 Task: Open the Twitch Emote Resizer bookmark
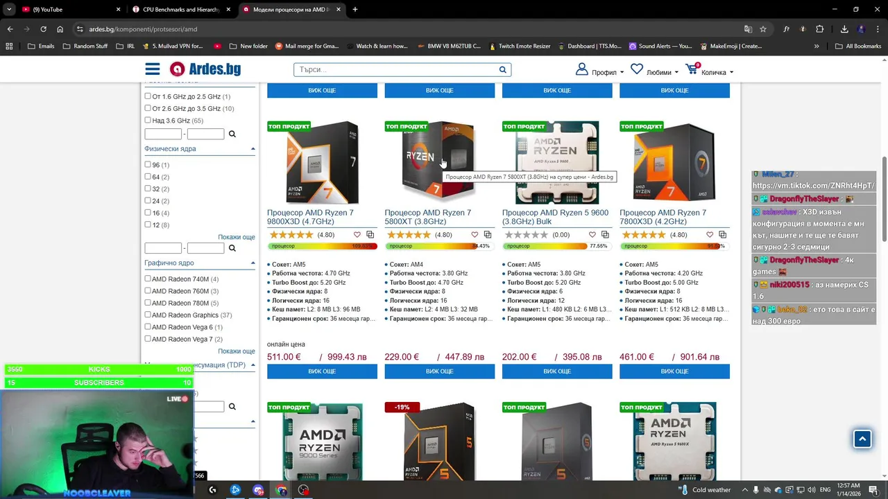(519, 46)
